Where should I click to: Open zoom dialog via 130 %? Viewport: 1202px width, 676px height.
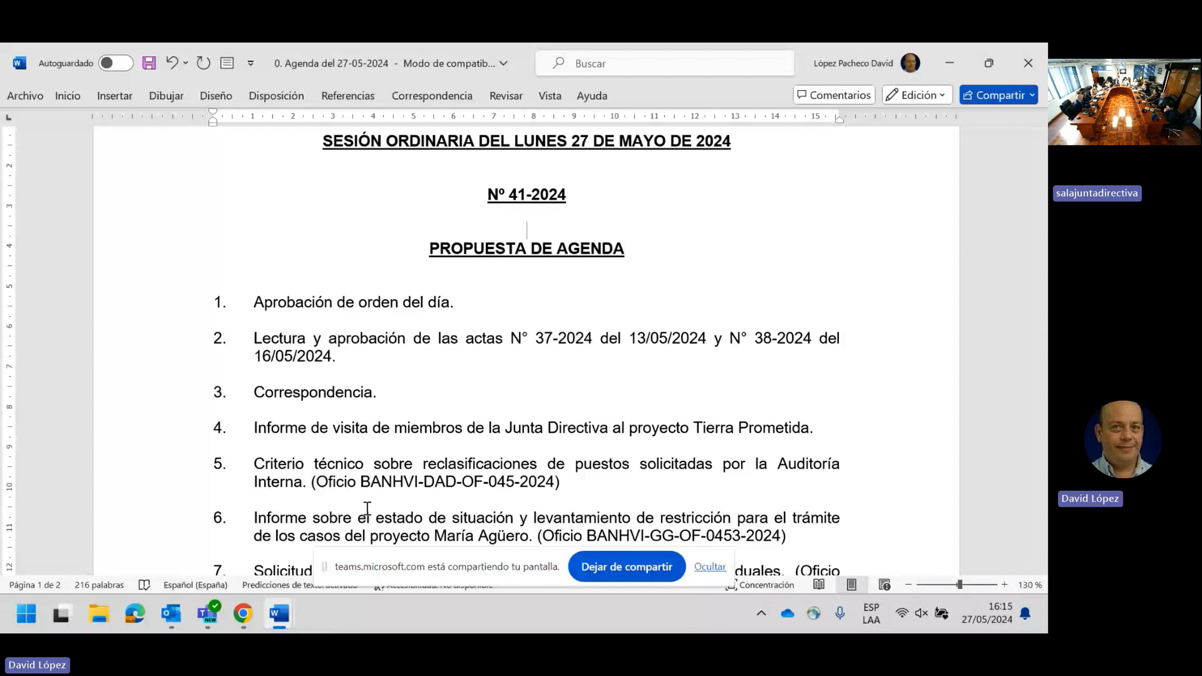coord(1030,585)
